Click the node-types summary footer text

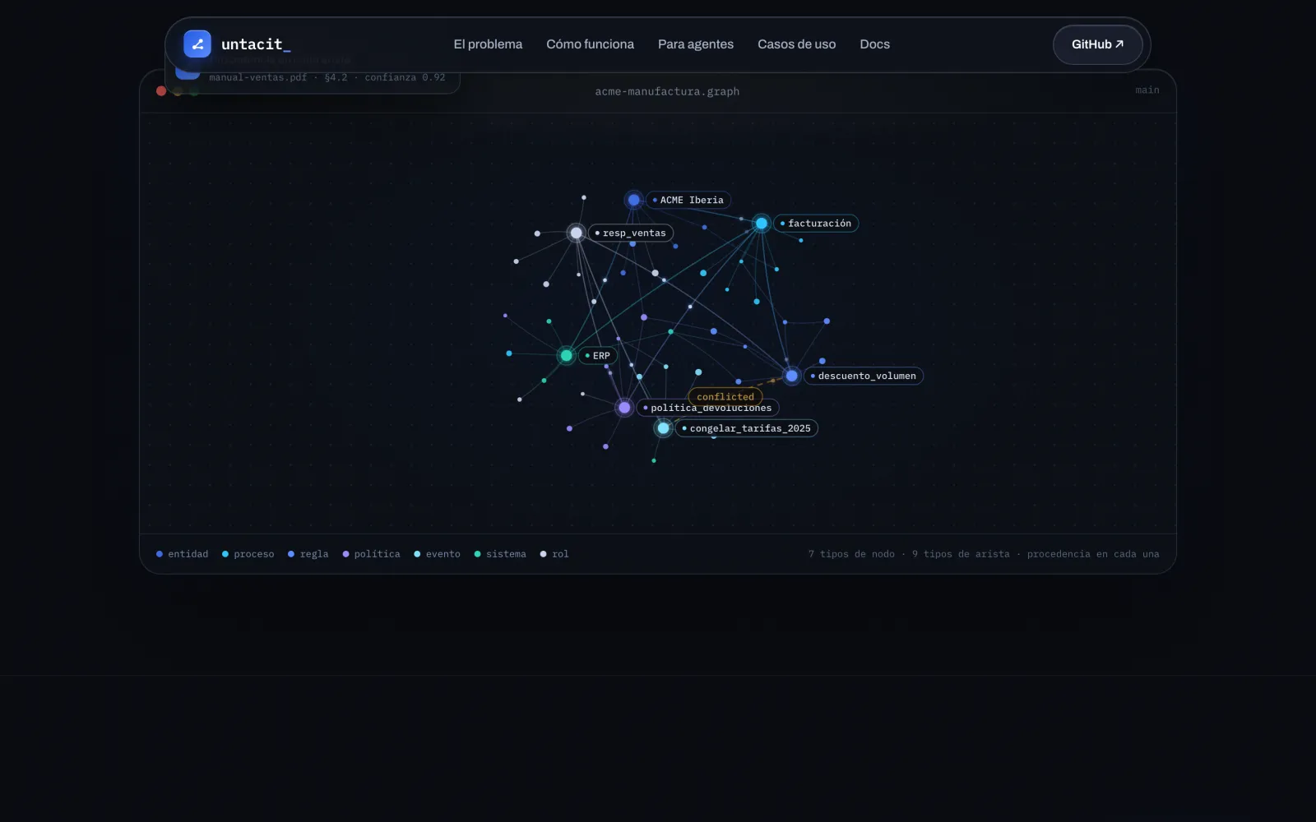(984, 554)
